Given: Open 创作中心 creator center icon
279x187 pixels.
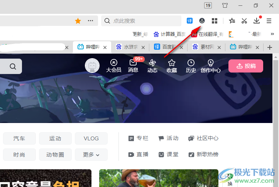Looking at the screenshot, I should (211, 66).
